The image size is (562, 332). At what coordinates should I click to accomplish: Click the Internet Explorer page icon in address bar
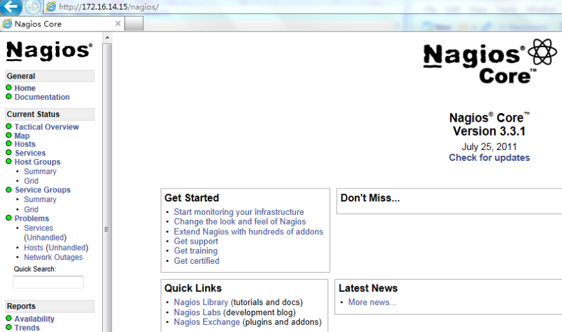coord(51,6)
